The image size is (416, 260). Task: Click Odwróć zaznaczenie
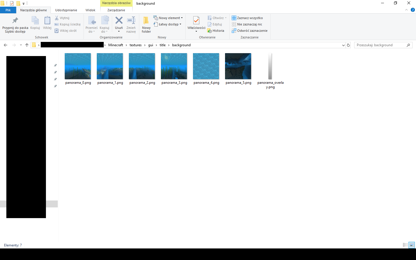[250, 31]
